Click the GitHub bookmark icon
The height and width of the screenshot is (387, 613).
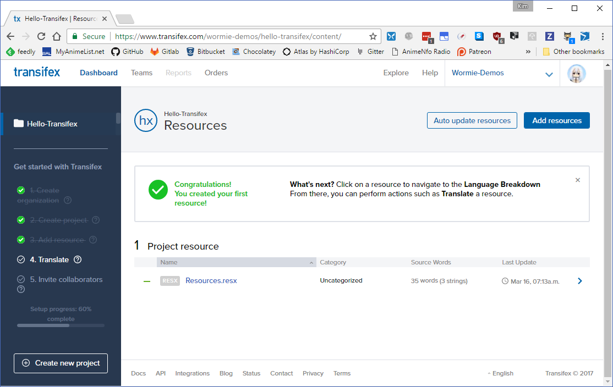pyautogui.click(x=116, y=52)
